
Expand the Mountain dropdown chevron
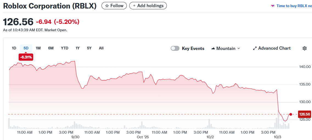tap(238, 49)
